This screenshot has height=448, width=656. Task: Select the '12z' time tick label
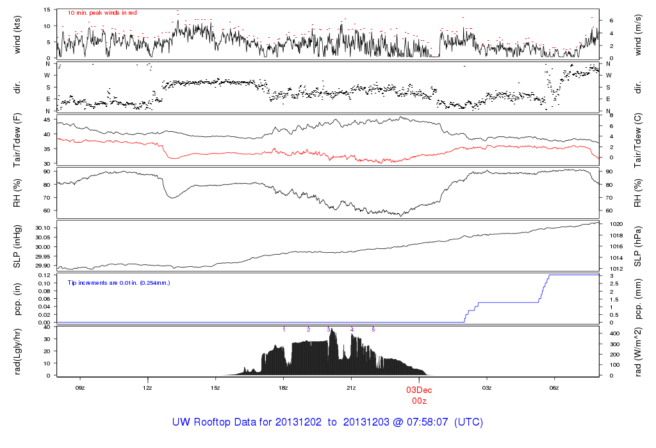click(x=147, y=388)
